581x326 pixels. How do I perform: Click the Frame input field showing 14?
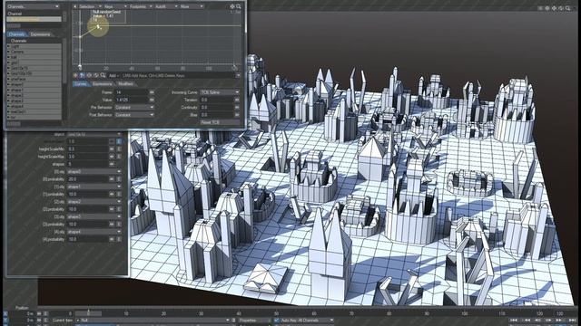pos(131,92)
